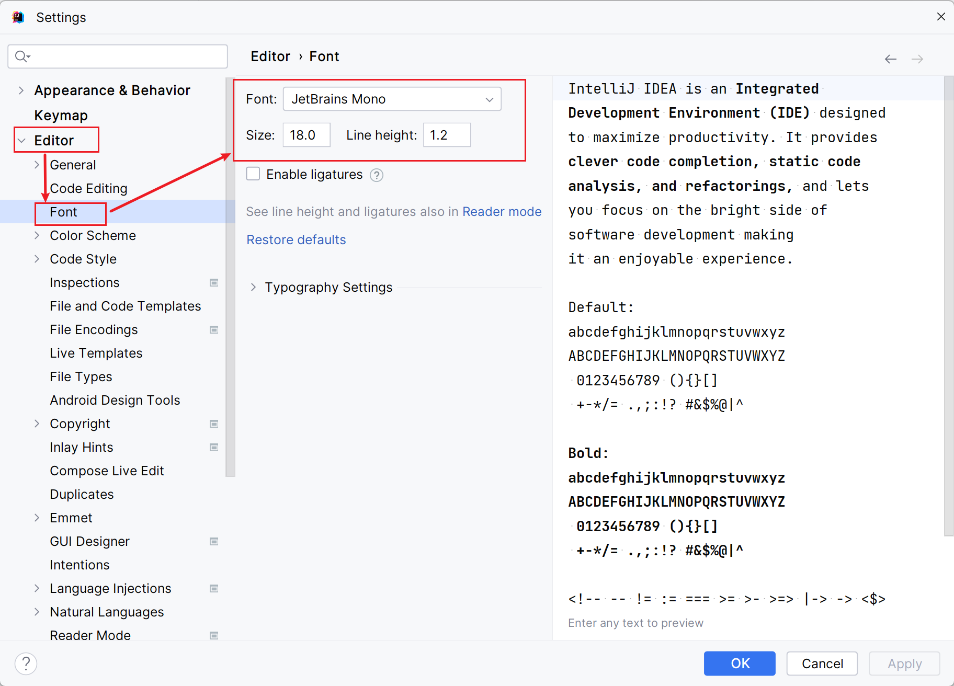Image resolution: width=954 pixels, height=686 pixels.
Task: Click the preview line starting with 'IntelliJ IDEA is an'
Action: click(694, 88)
